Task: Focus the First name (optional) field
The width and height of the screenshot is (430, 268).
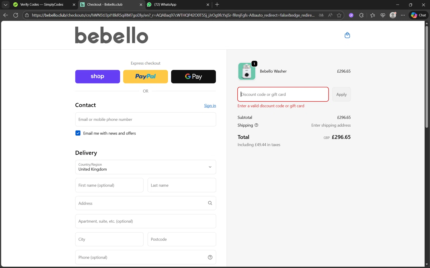Action: click(109, 185)
